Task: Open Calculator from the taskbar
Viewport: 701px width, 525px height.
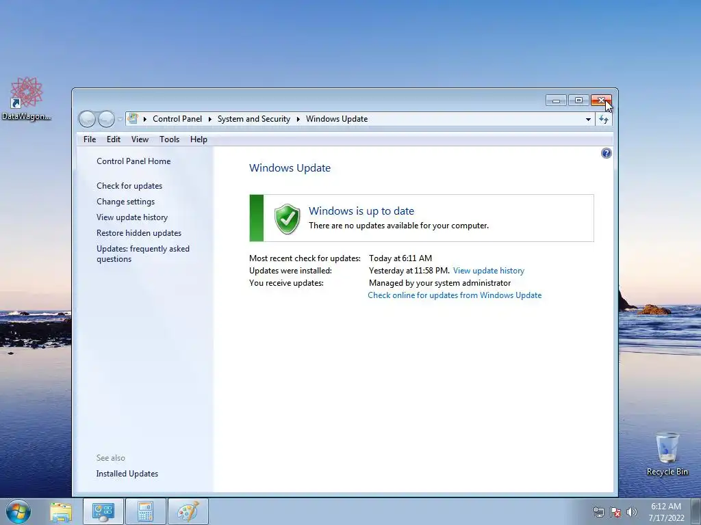Action: coord(146,512)
